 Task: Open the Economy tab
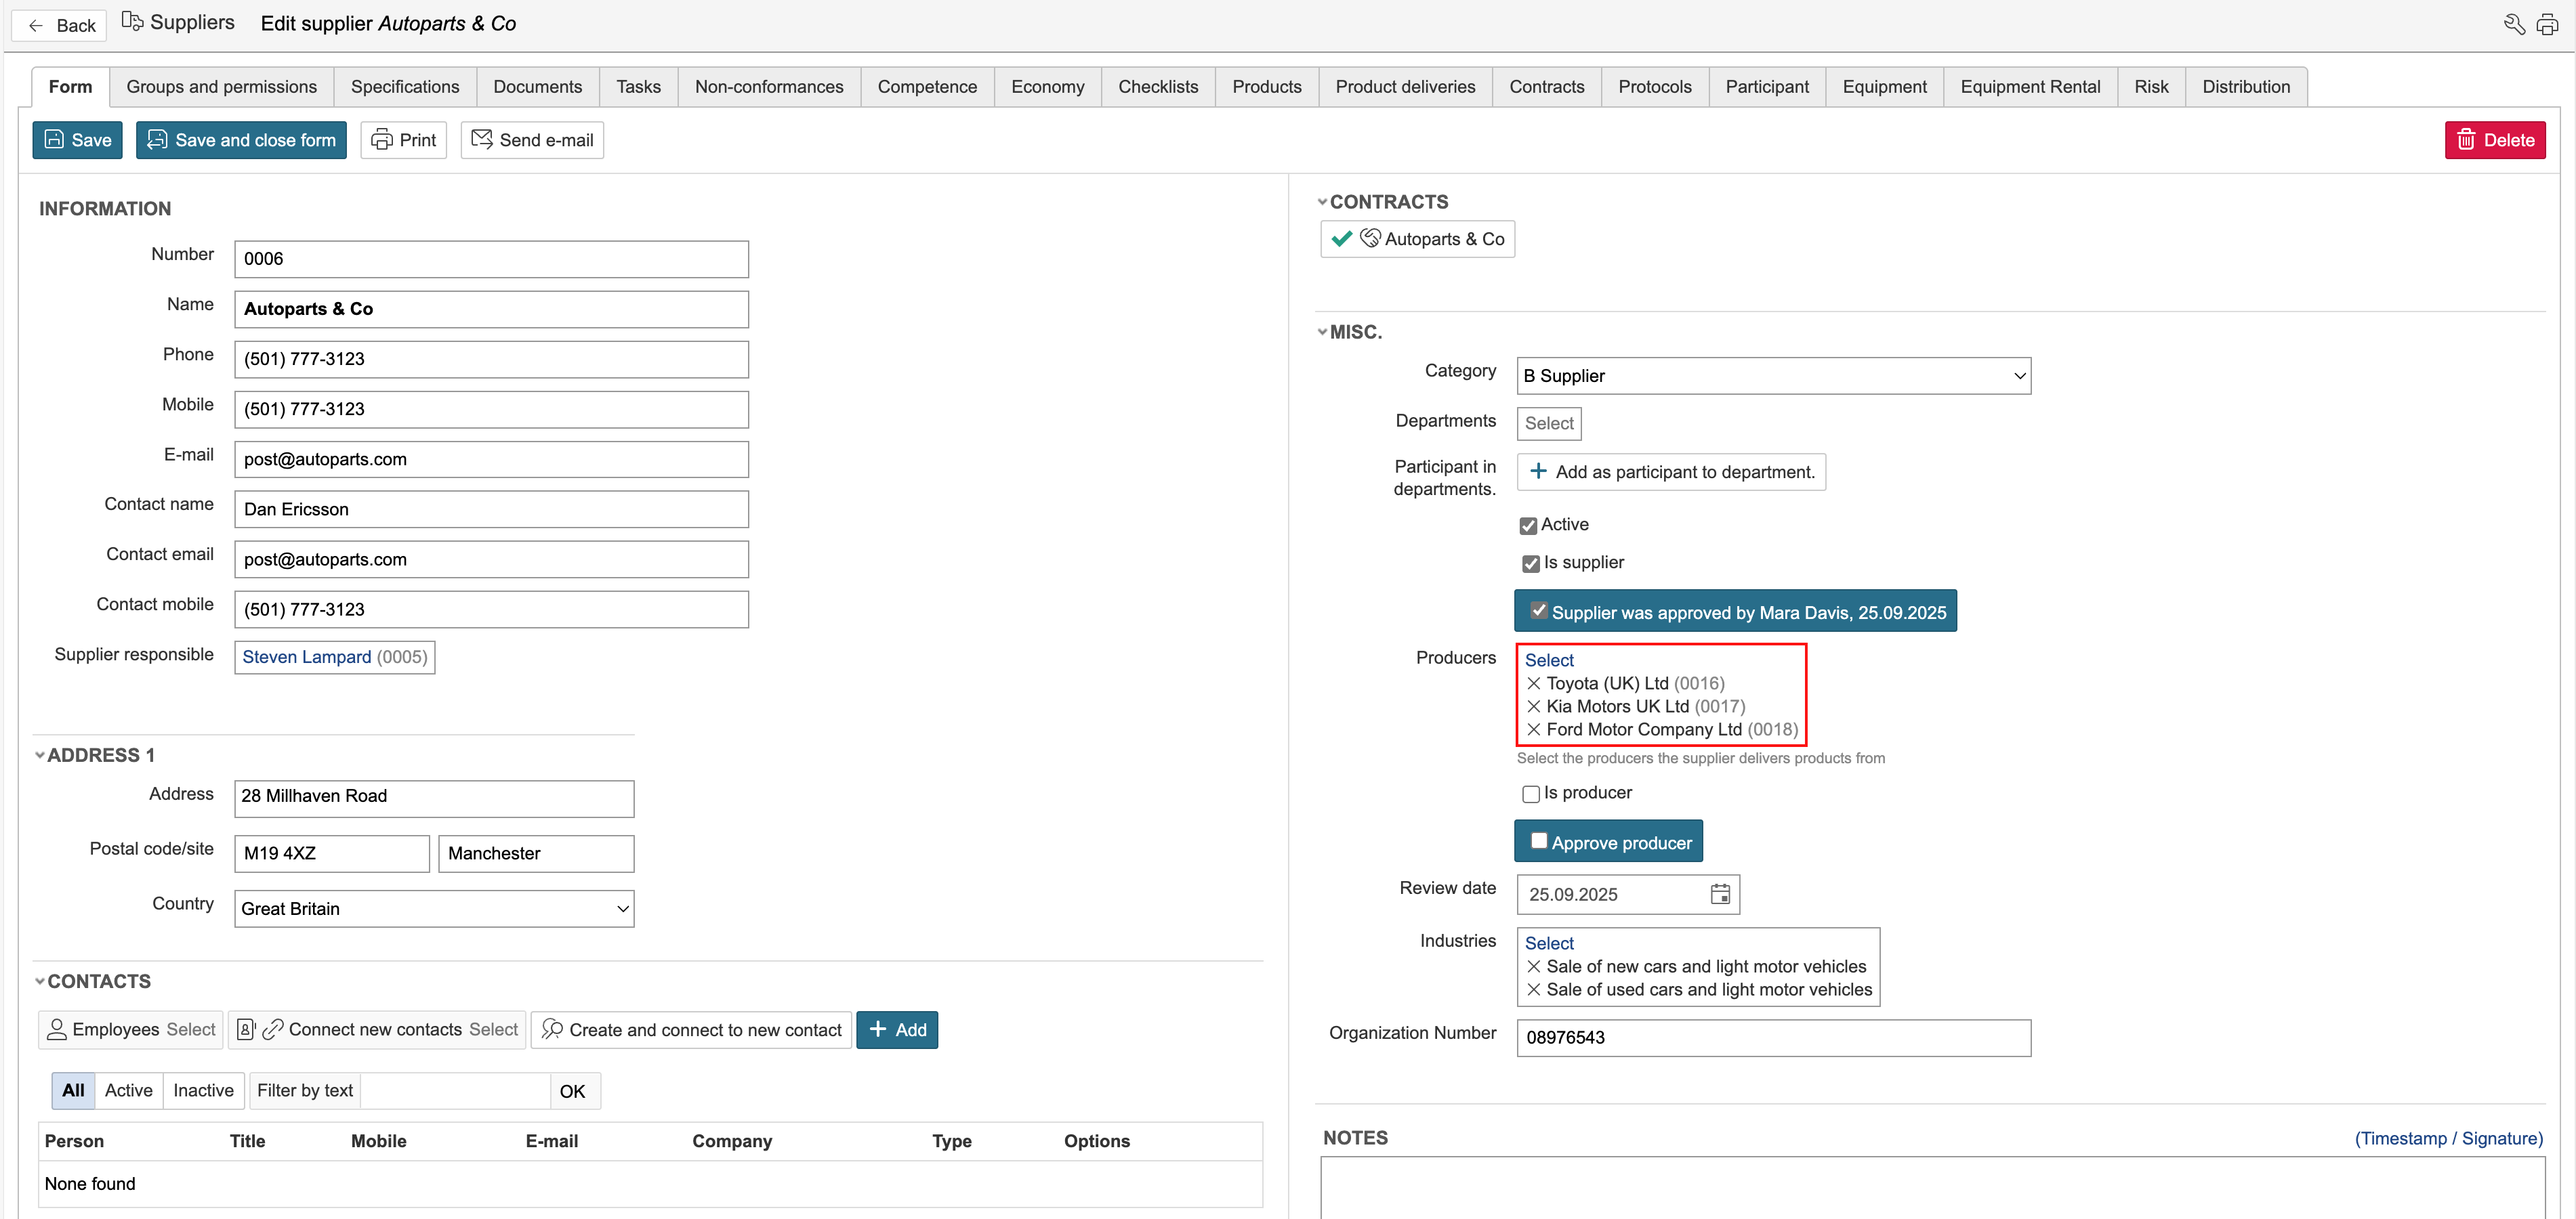point(1047,87)
